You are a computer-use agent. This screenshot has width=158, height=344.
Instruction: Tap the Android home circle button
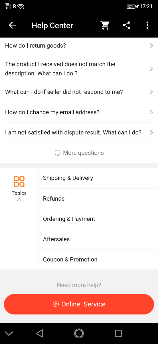pyautogui.click(x=79, y=333)
